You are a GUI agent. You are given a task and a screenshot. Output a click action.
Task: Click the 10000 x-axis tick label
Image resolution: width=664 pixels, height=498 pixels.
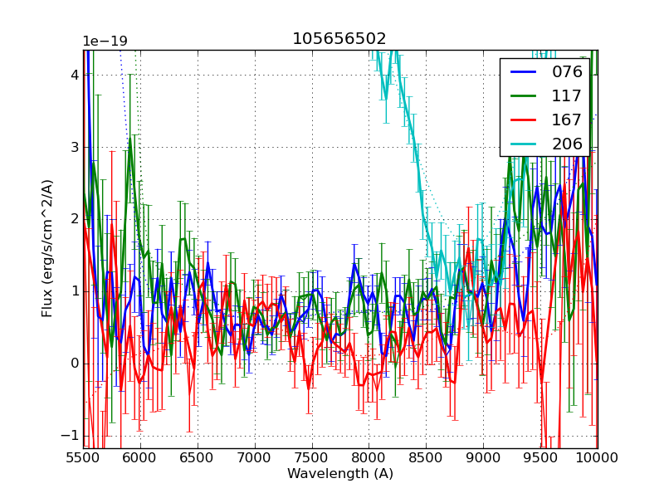(x=597, y=457)
